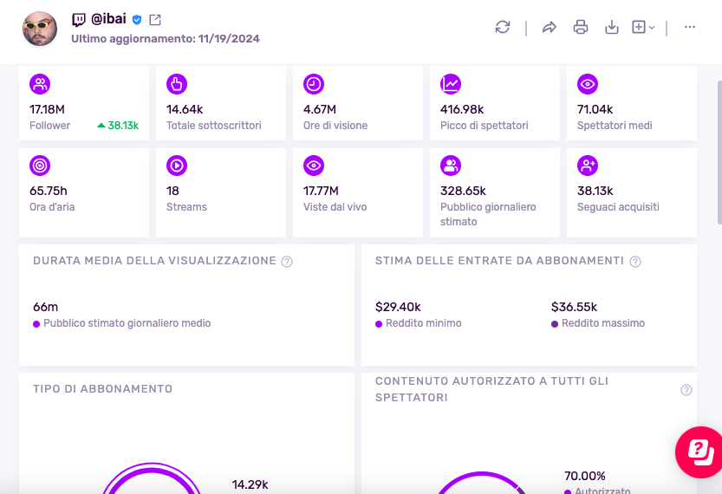Click the share arrow icon
Screen dimensions: 722x494
point(549,27)
